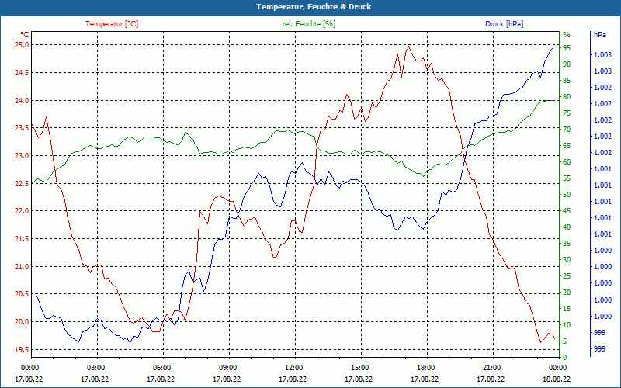This screenshot has height=388, width=621.
Task: Click the 23,0 temperature axis value
Action: (23, 156)
